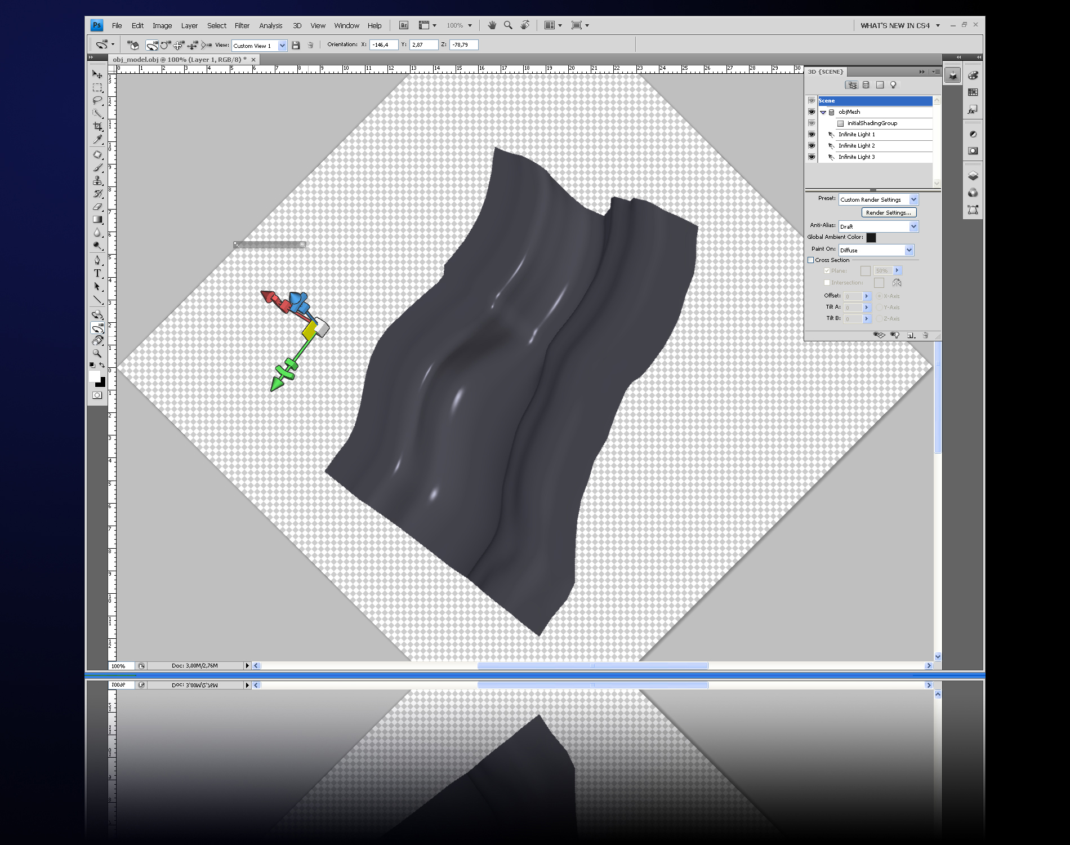Viewport: 1070px width, 845px height.
Task: Collapse the objMesh tree node
Action: pos(823,112)
